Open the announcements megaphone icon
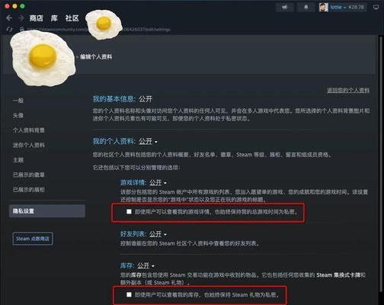Viewport: 384px width, 305px height. click(285, 7)
